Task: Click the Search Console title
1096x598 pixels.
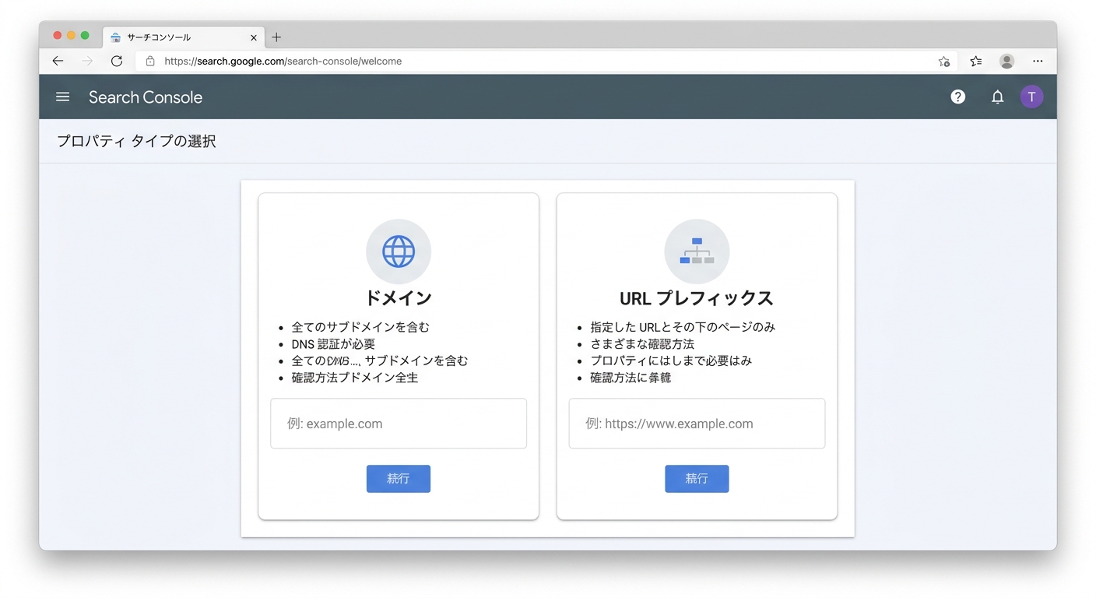Action: [x=146, y=97]
